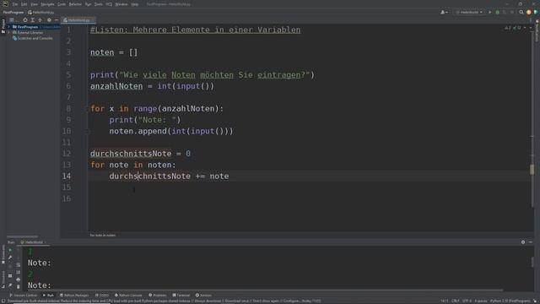Click 'for note in noten' breadcrumb
The image size is (540, 304).
(x=103, y=235)
